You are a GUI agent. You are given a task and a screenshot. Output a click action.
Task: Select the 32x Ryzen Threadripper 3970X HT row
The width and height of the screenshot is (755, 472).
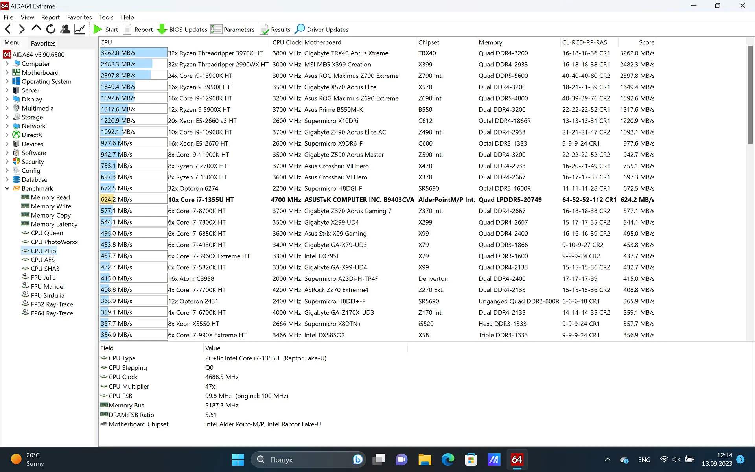pos(377,53)
